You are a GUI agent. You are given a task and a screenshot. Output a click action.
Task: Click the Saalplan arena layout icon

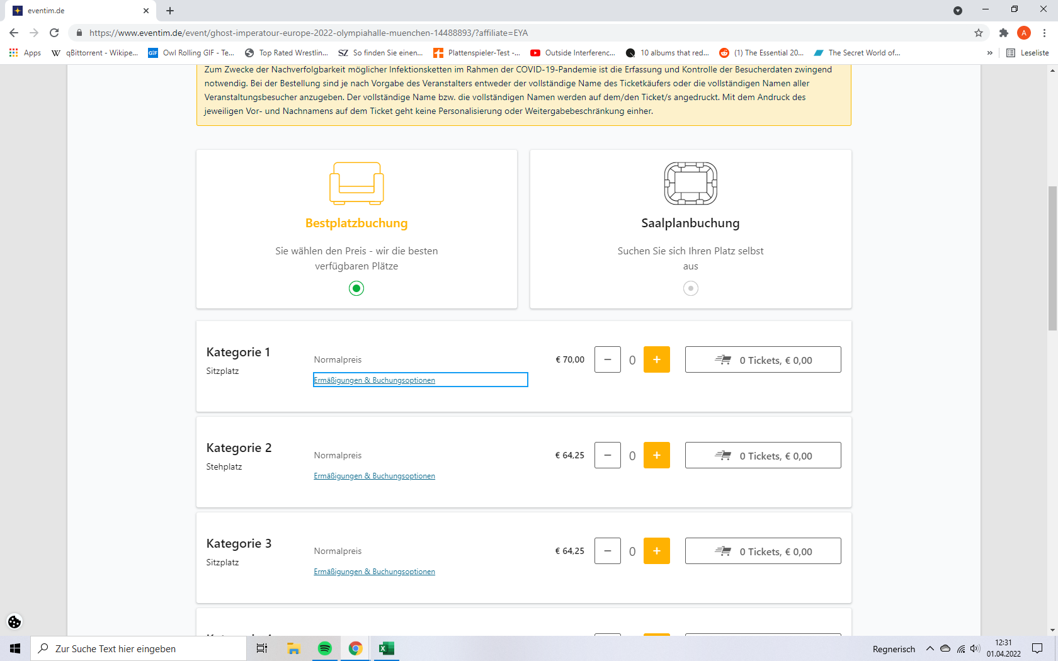click(x=691, y=183)
